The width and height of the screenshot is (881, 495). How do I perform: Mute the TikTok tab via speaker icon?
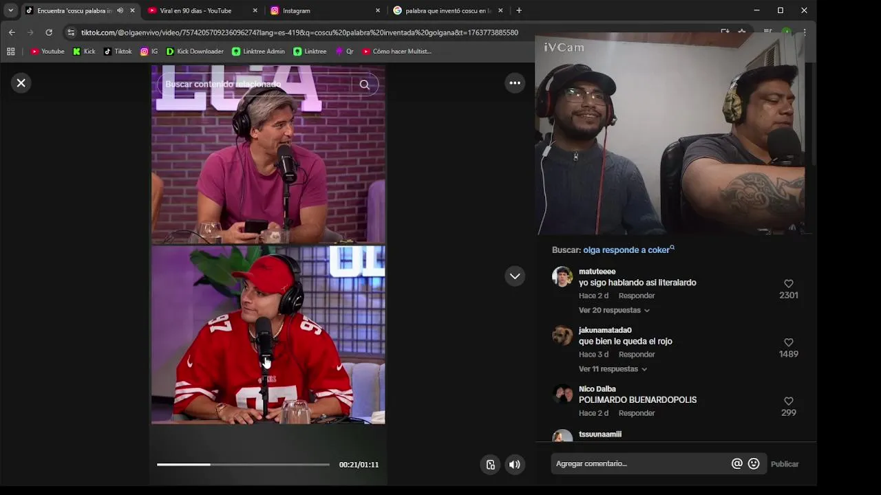click(x=120, y=10)
